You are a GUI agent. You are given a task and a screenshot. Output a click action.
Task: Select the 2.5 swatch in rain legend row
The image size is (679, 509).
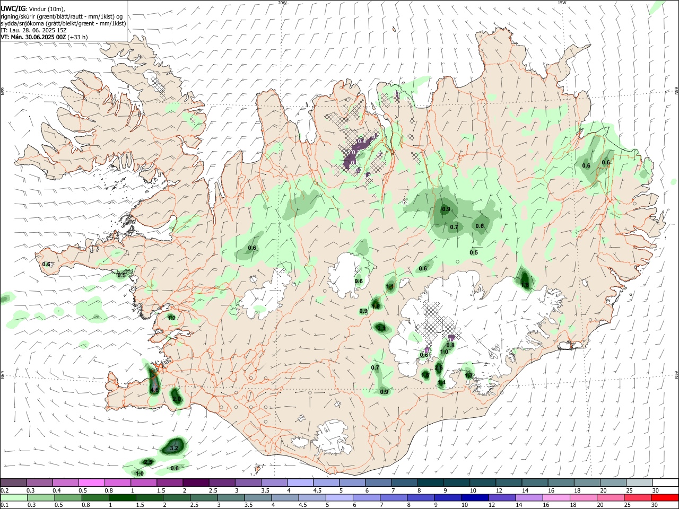click(x=204, y=497)
